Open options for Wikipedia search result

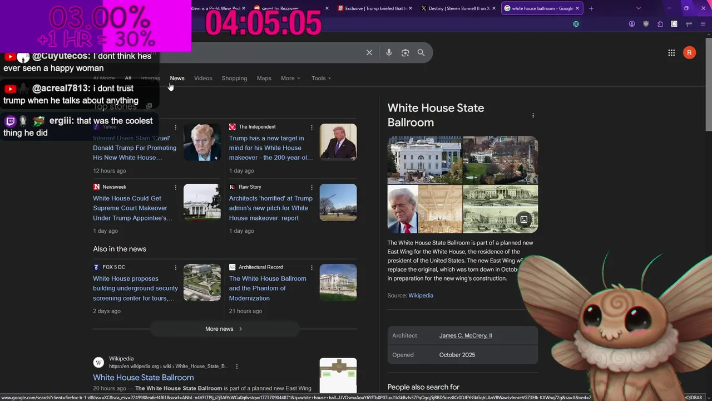(x=237, y=366)
